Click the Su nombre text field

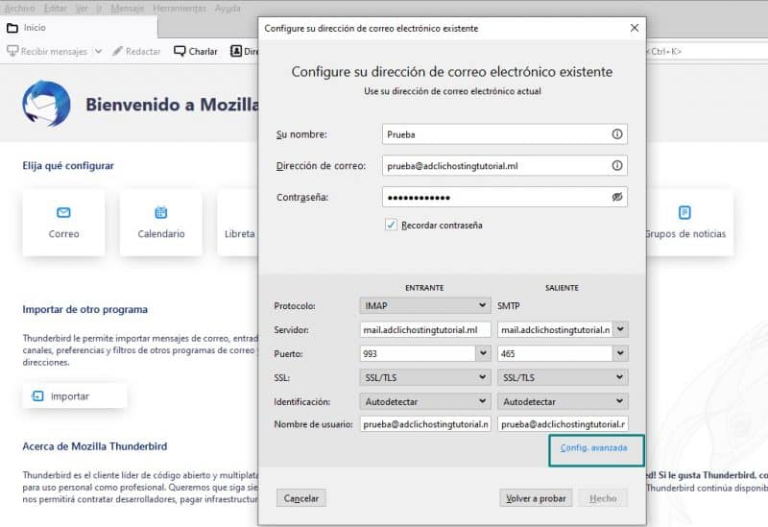coord(505,134)
